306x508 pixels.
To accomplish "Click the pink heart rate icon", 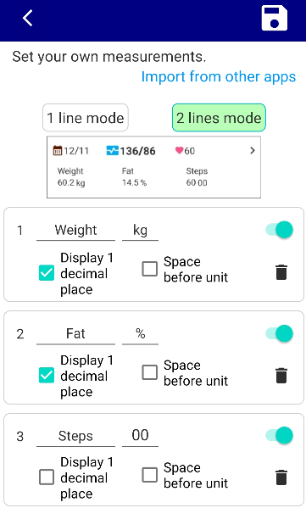I will tap(179, 150).
